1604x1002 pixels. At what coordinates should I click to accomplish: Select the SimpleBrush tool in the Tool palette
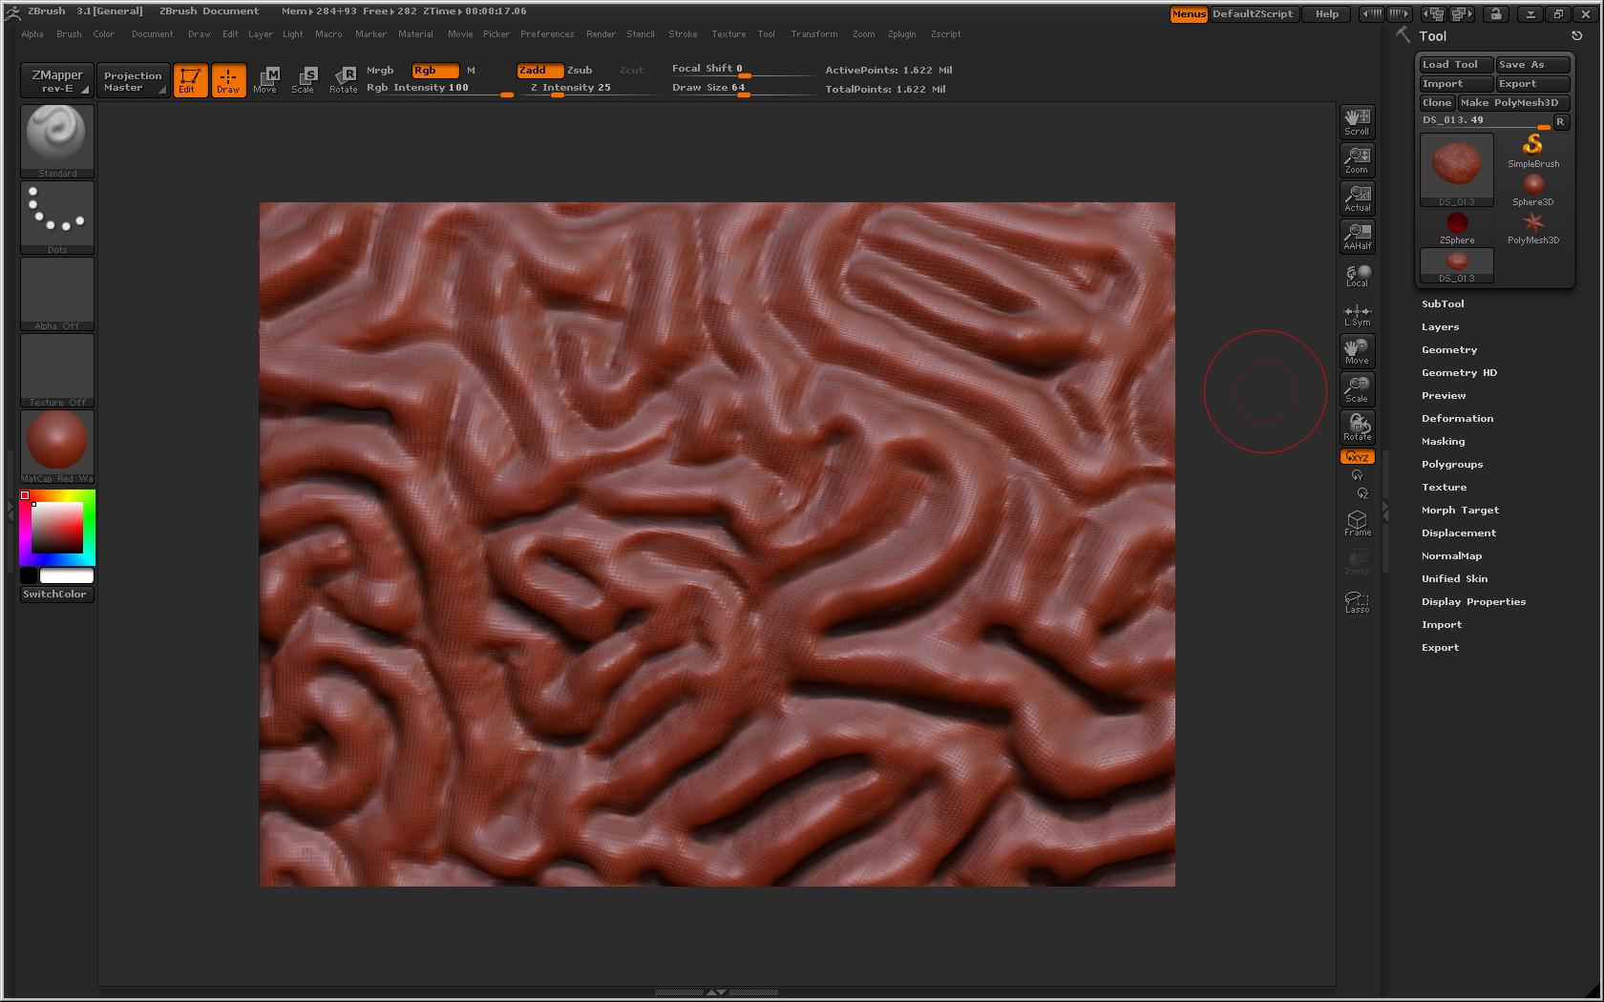click(x=1532, y=145)
